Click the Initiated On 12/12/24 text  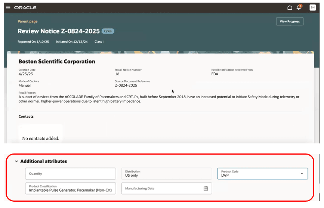click(x=72, y=42)
